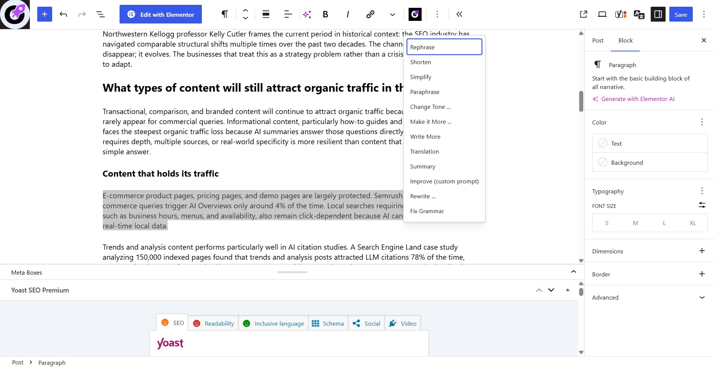Open editor options kebab menu
This screenshot has height=367, width=714.
pos(704,14)
